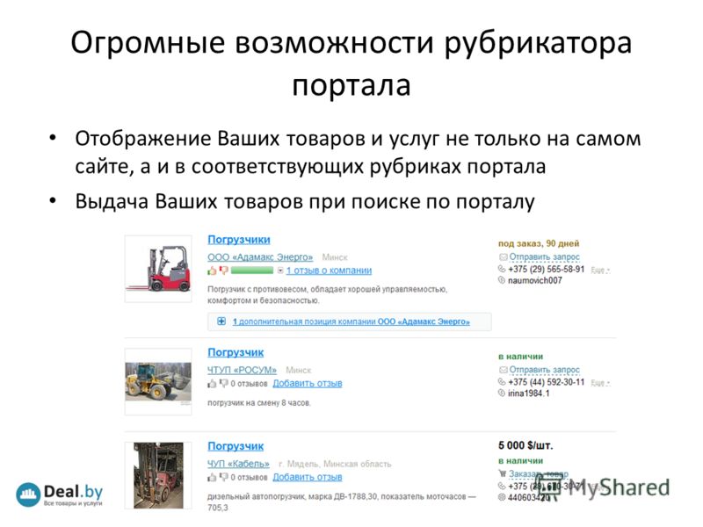The width and height of the screenshot is (703, 527).
Task: Click Добавить отзыв in ЧТУП «РОСУМ» listing
Action: tap(308, 384)
